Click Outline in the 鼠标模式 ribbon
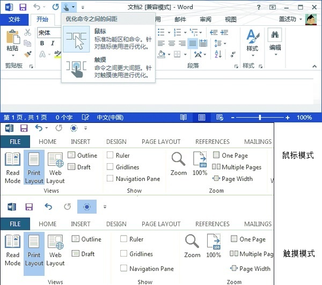The height and width of the screenshot is (285, 322). 83,155
